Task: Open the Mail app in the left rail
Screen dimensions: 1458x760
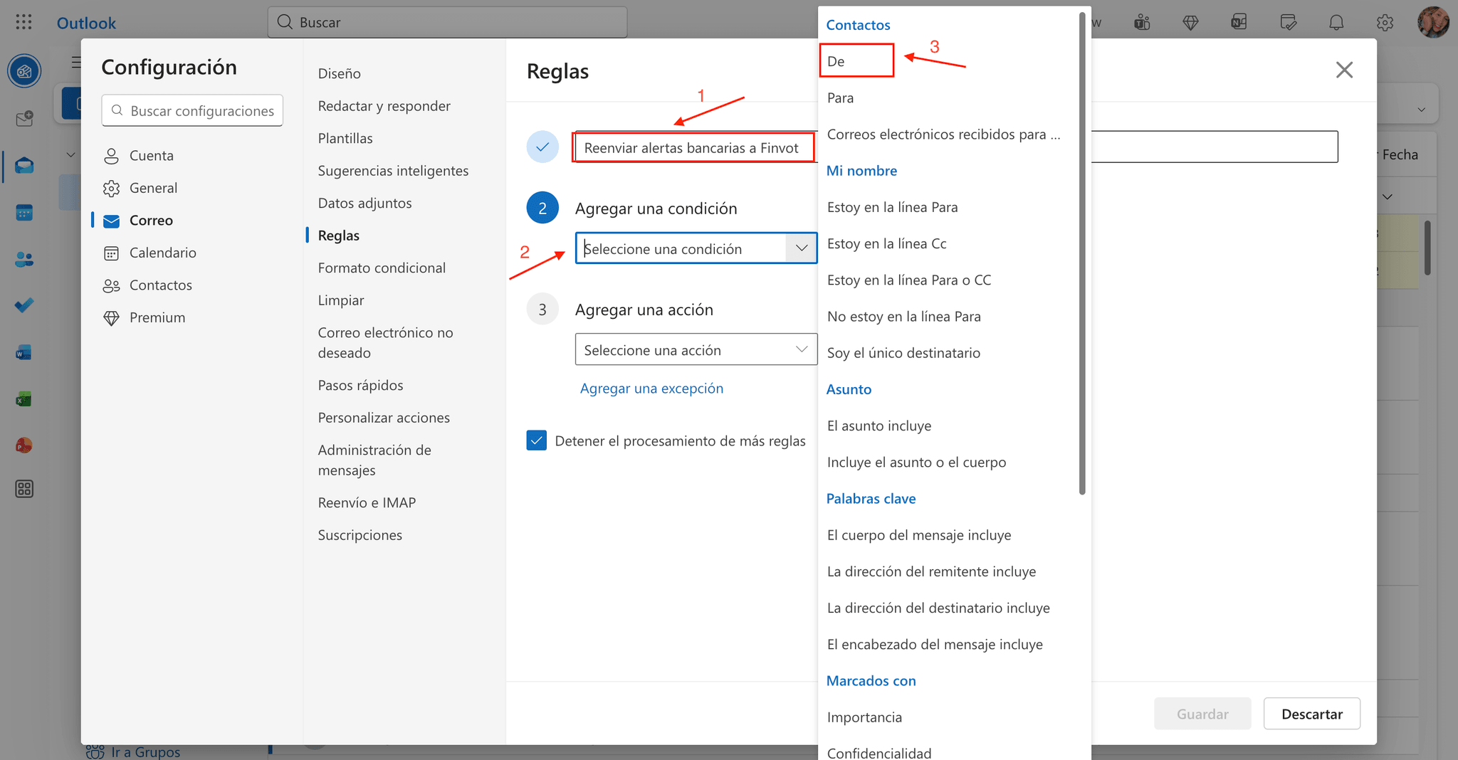Action: (24, 166)
